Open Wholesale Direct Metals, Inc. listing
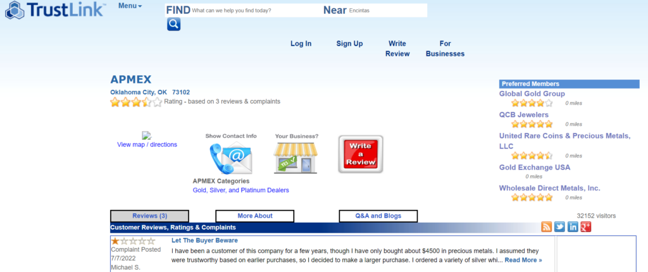The width and height of the screenshot is (648, 272). 550,188
